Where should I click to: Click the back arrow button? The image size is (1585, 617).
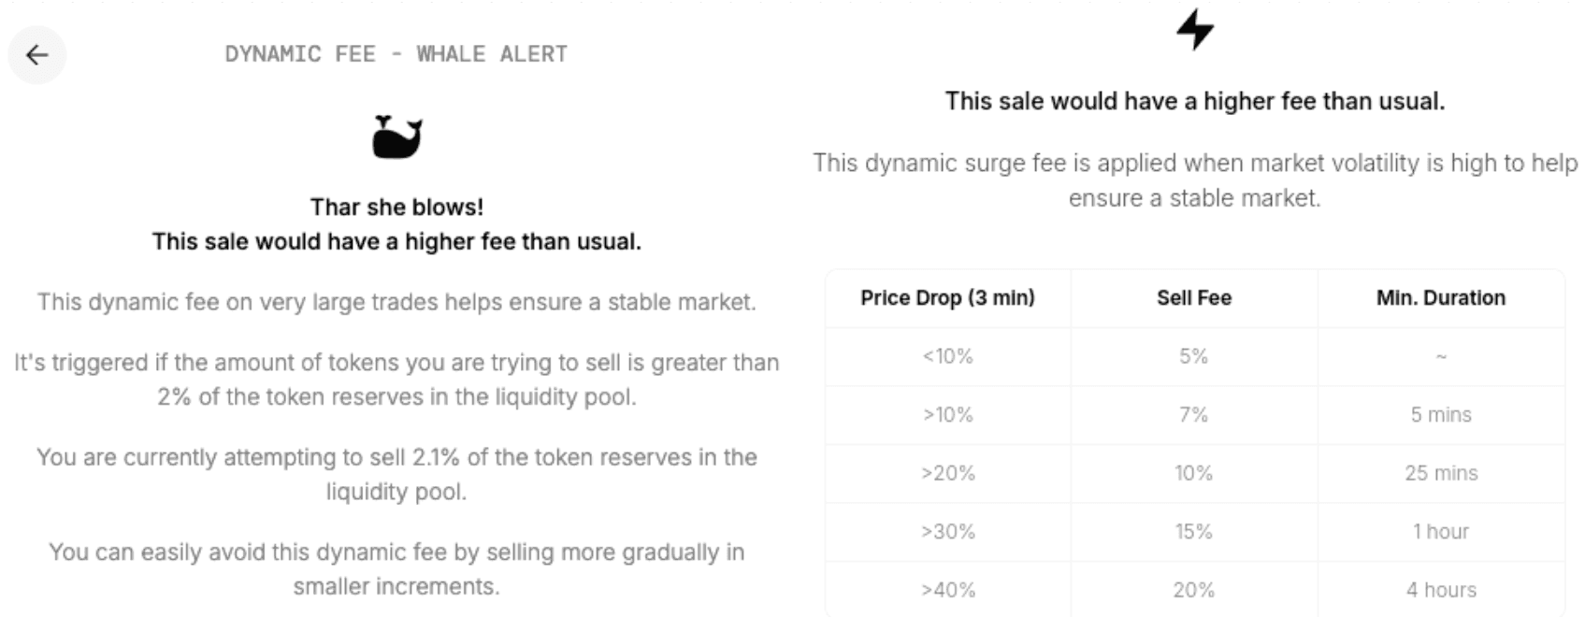[36, 55]
